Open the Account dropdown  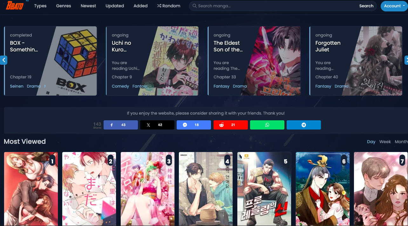click(x=394, y=6)
